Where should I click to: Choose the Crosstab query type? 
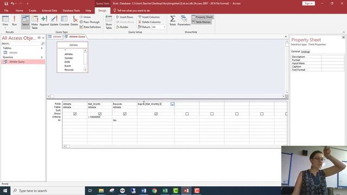coord(64,21)
